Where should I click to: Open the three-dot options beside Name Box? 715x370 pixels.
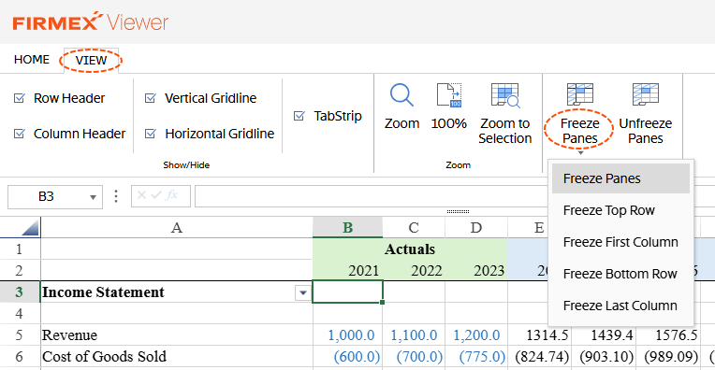coord(116,196)
